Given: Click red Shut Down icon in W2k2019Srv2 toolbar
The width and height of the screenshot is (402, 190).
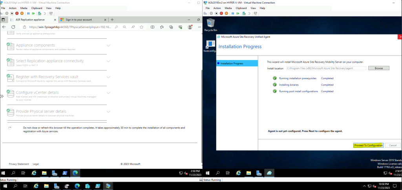Looking at the screenshot, I should [221, 13].
